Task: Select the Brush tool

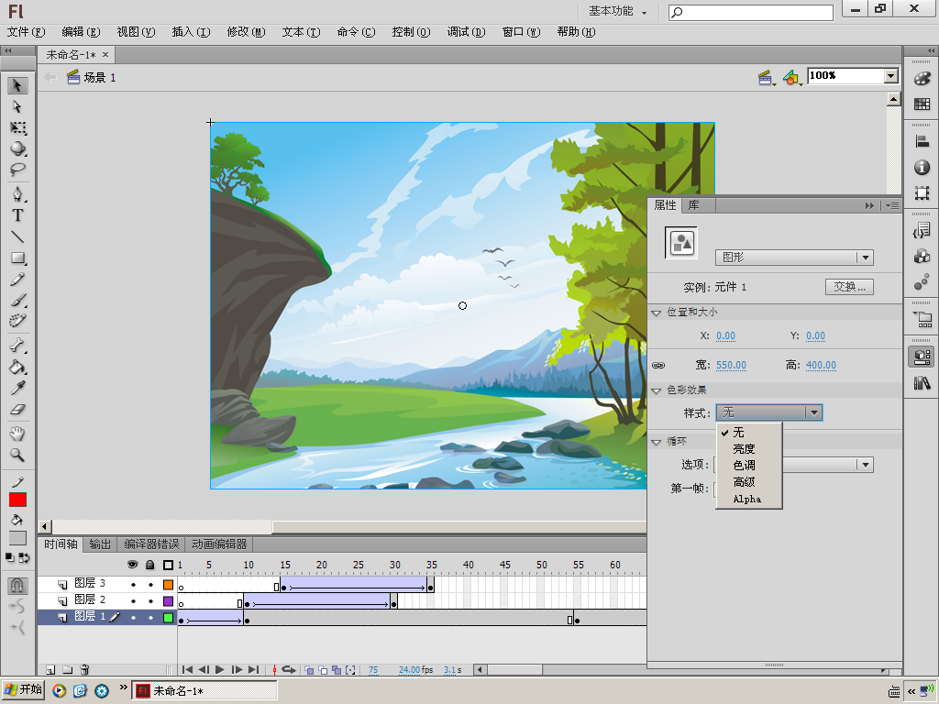Action: (x=17, y=300)
